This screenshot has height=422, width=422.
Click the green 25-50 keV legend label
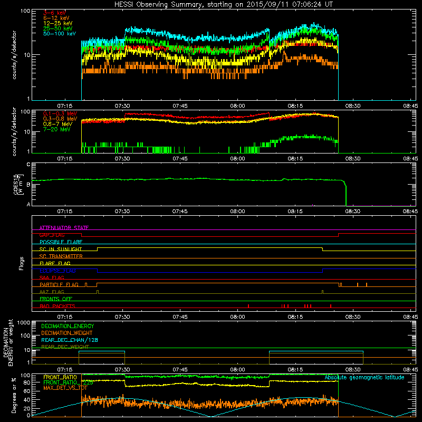pyautogui.click(x=58, y=28)
